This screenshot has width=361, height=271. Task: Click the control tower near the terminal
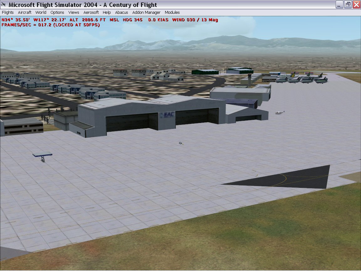coord(249,80)
